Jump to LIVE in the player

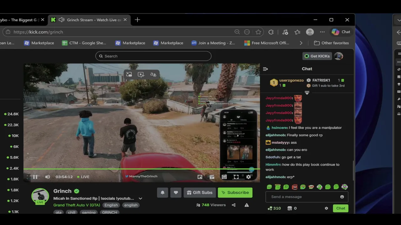point(83,177)
